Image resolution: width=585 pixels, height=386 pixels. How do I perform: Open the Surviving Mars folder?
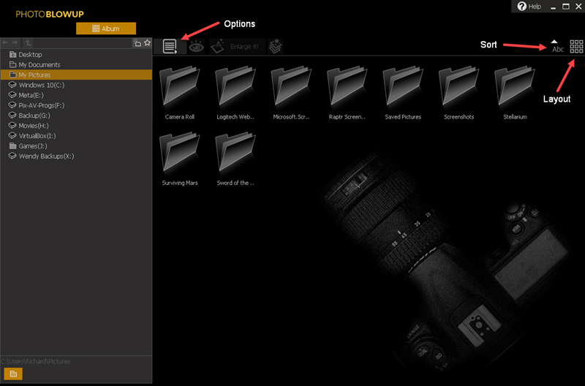point(180,159)
